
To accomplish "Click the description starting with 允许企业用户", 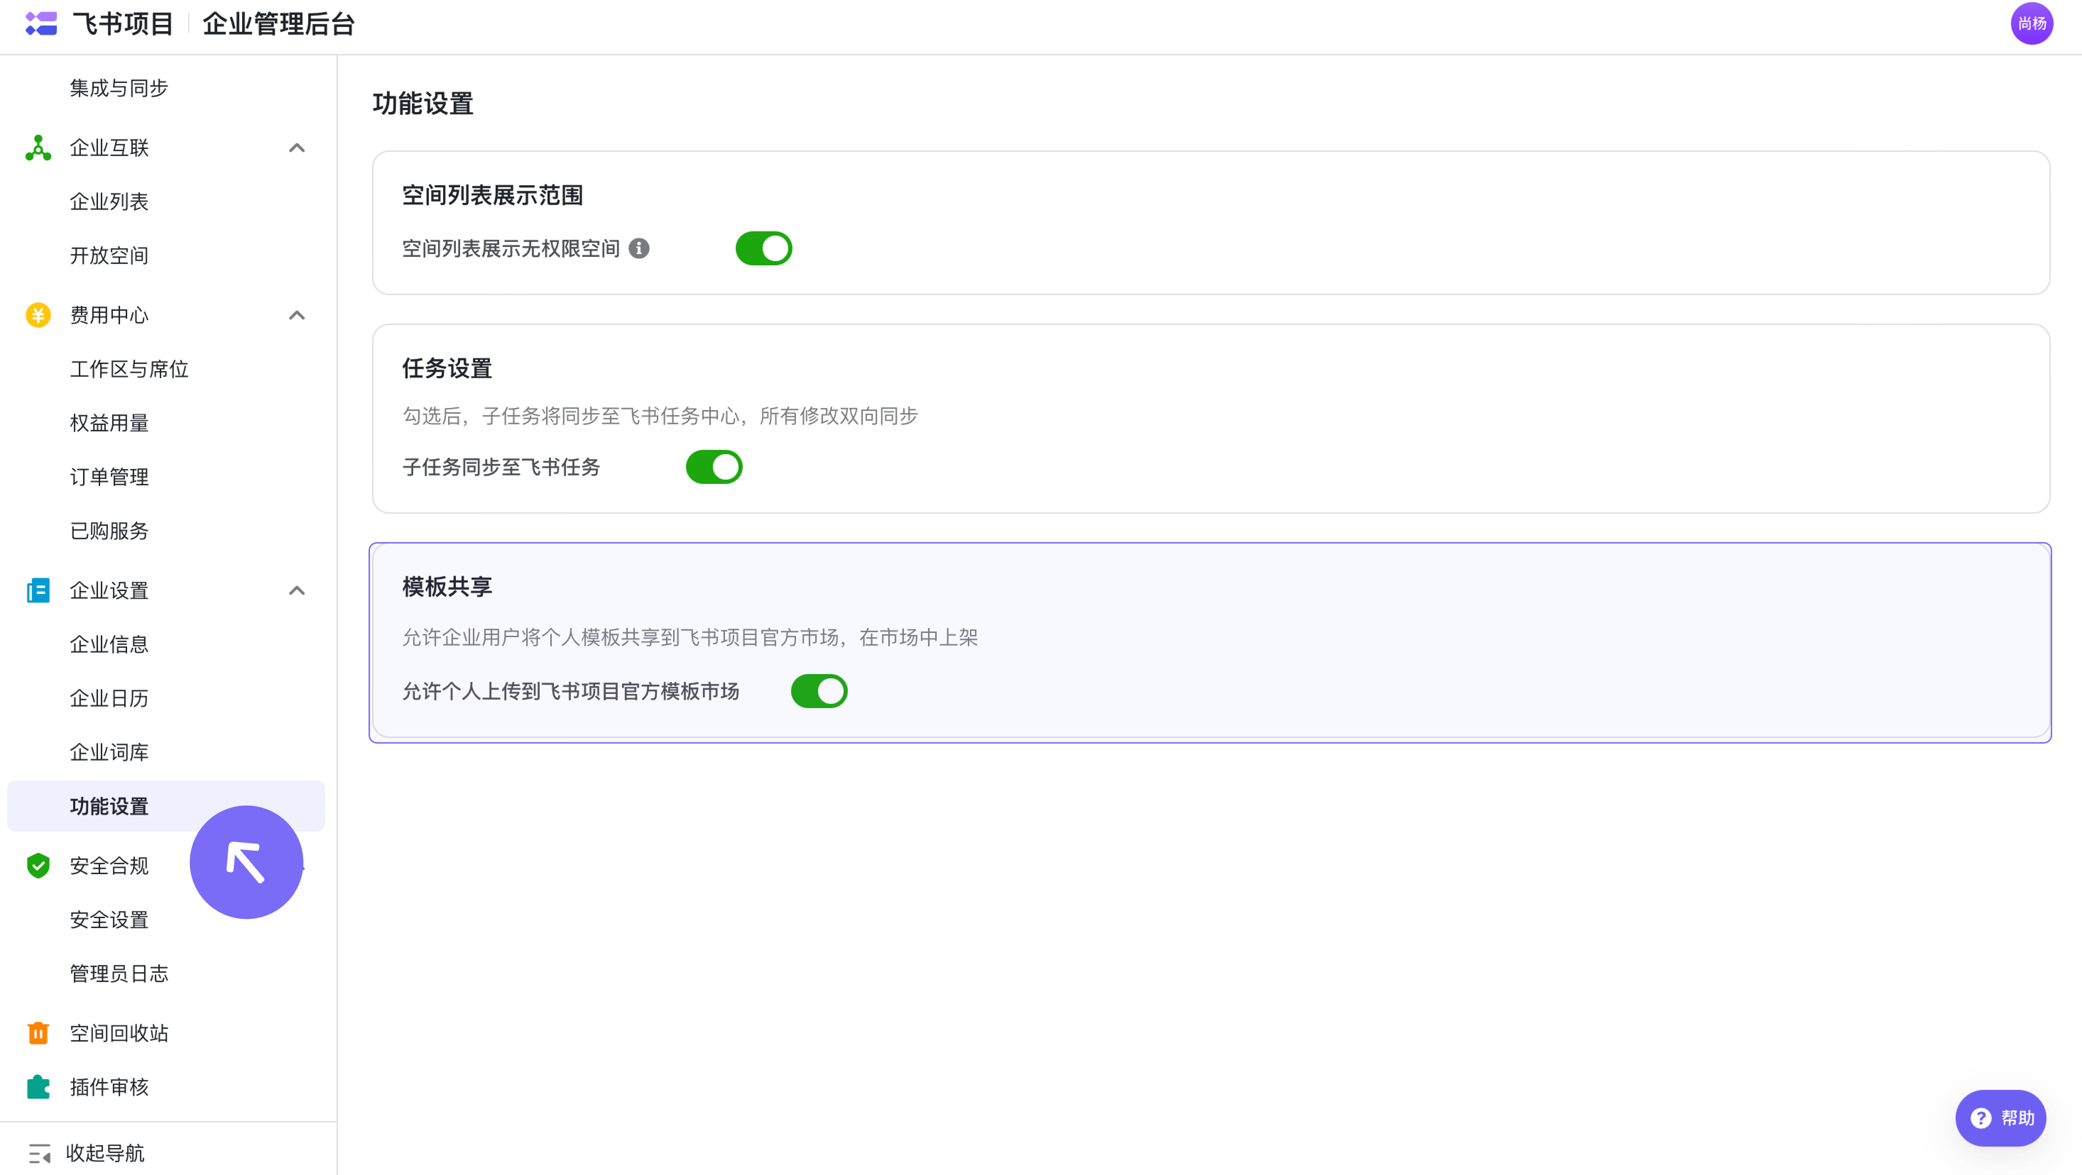I will tap(690, 638).
